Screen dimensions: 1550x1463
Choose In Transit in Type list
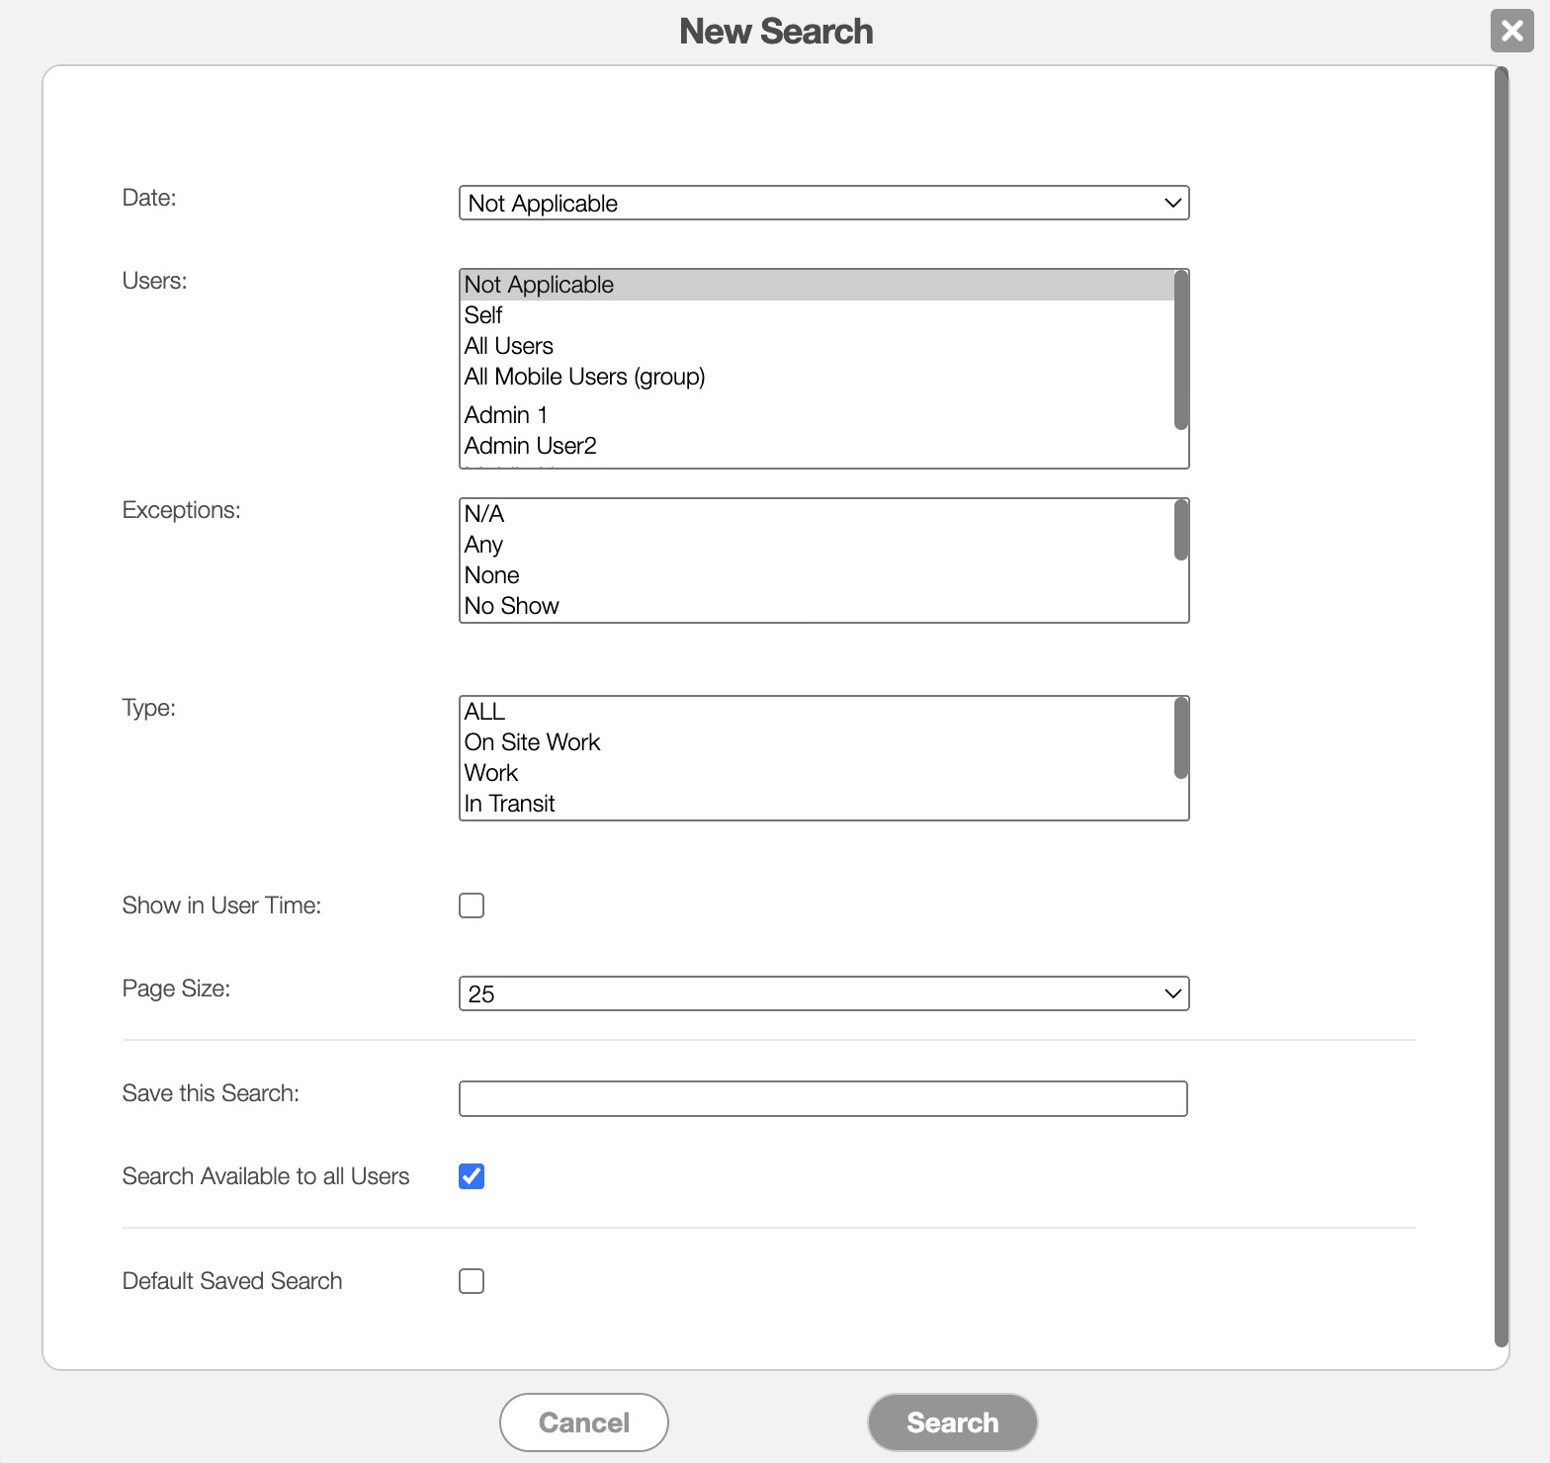point(509,804)
